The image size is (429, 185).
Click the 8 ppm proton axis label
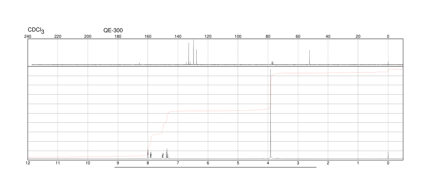pyautogui.click(x=148, y=163)
